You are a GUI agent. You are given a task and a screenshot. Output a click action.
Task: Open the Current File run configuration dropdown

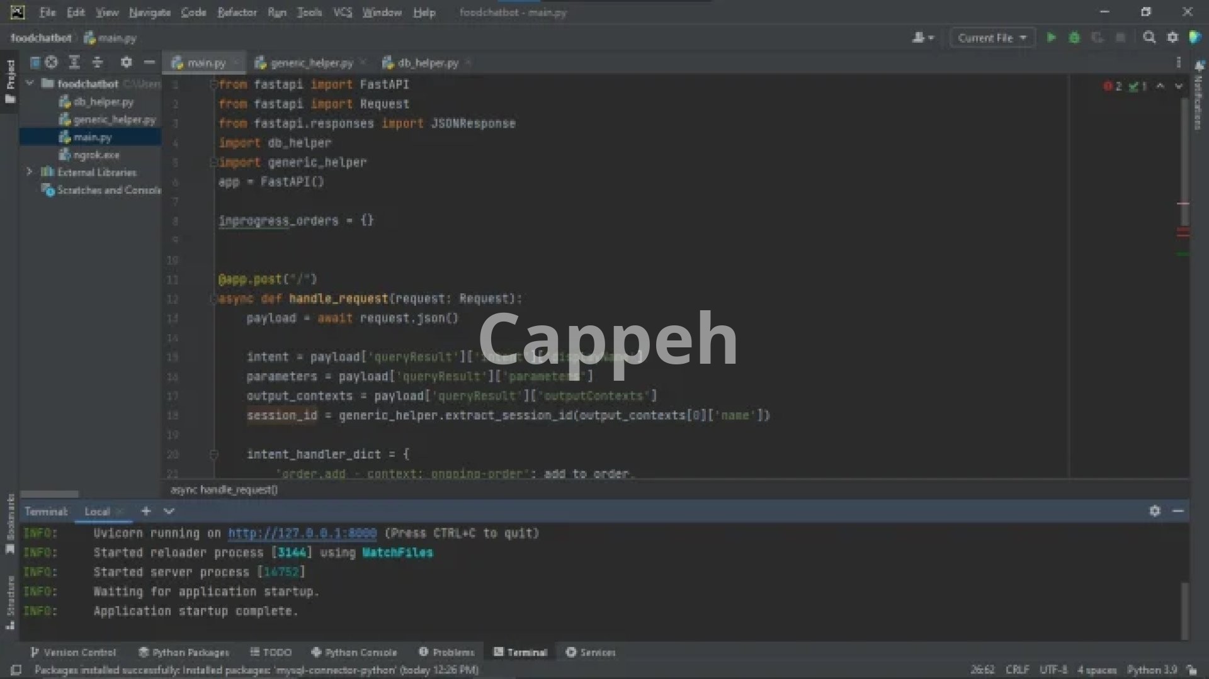tap(992, 38)
